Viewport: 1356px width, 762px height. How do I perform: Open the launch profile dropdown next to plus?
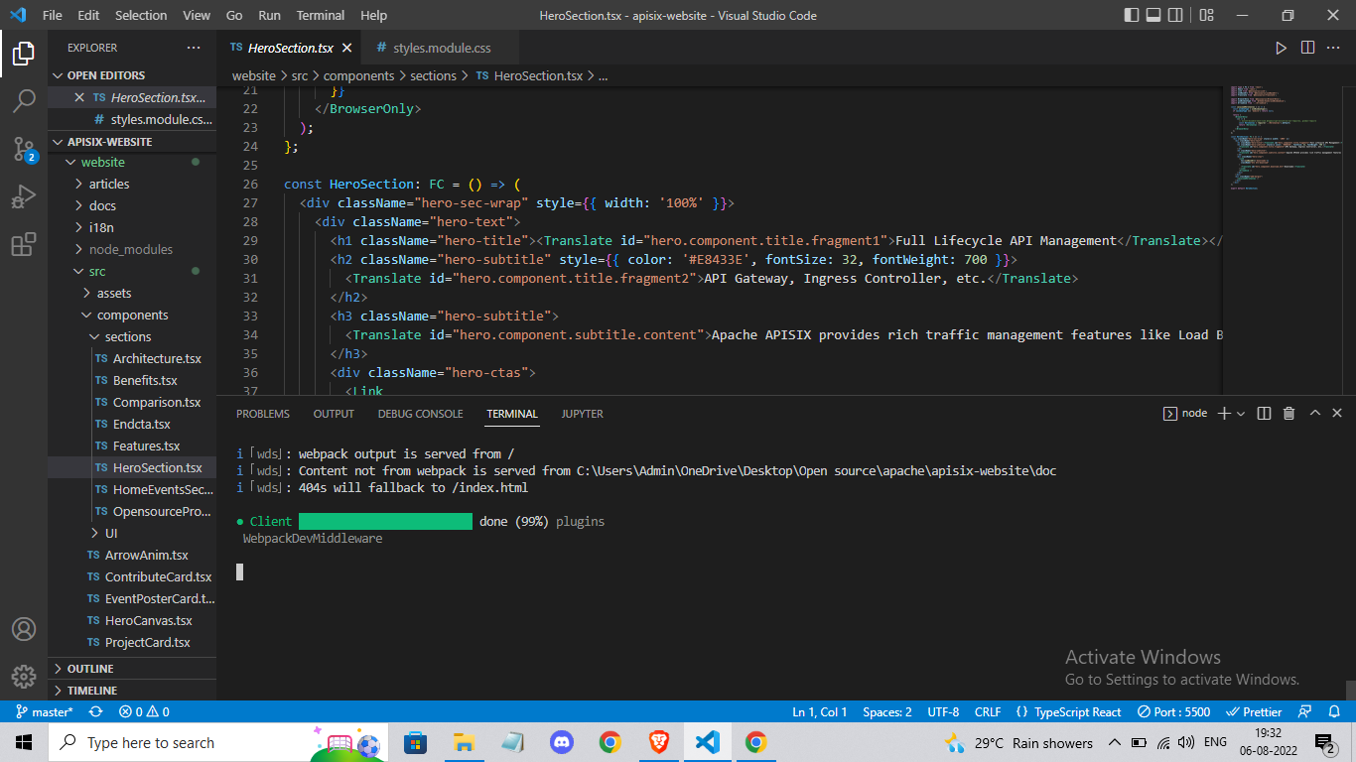1240,414
